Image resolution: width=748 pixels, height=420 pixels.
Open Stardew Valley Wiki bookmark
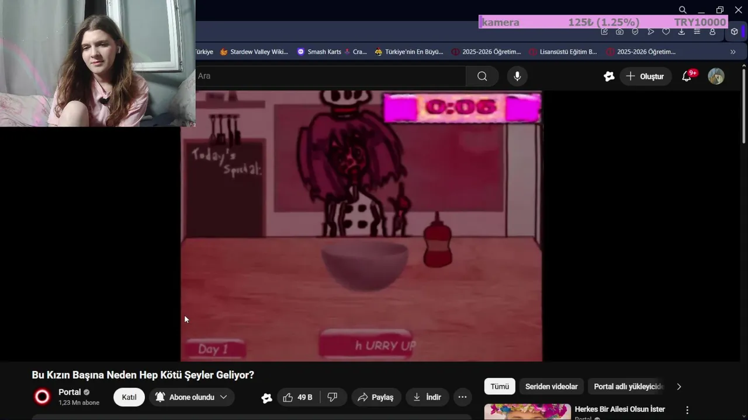(254, 52)
